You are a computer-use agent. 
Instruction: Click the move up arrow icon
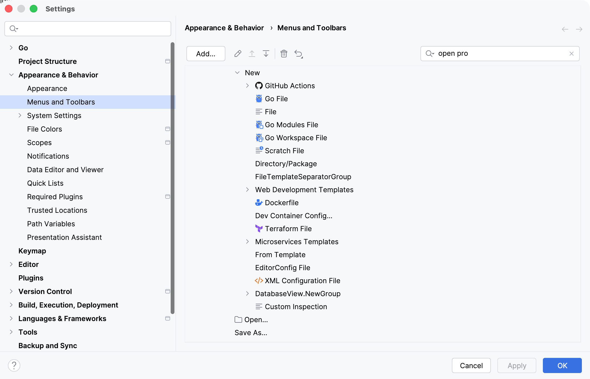252,54
